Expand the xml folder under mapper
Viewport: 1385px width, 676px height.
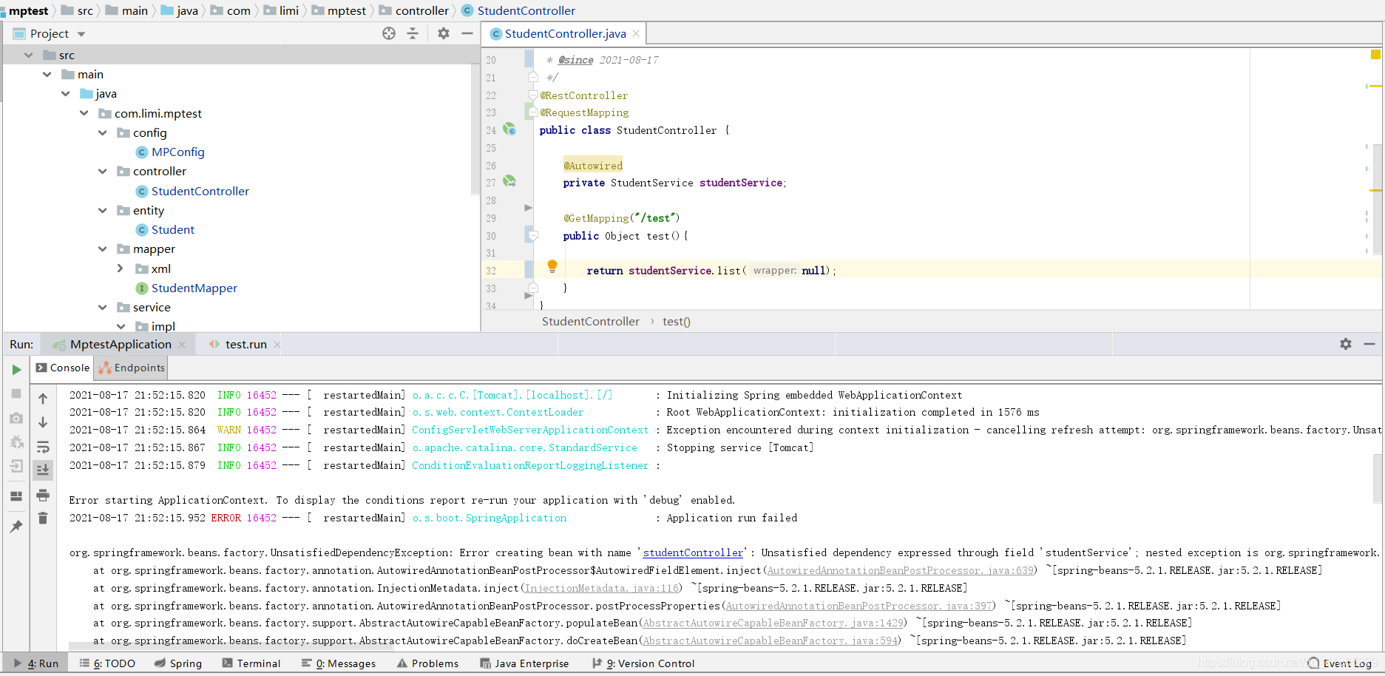point(121,268)
